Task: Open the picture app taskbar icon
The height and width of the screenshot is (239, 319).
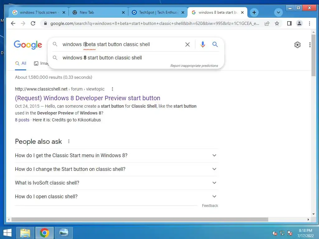Action: [64, 233]
